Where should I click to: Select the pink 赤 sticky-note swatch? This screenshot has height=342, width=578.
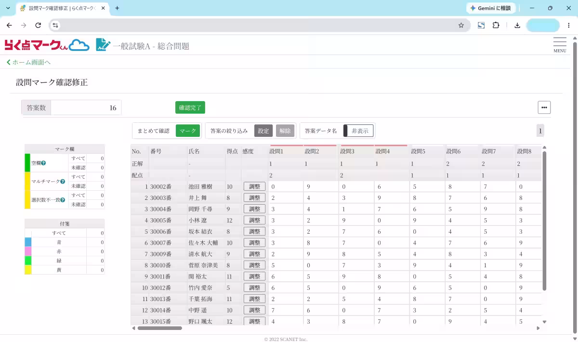coord(28,251)
